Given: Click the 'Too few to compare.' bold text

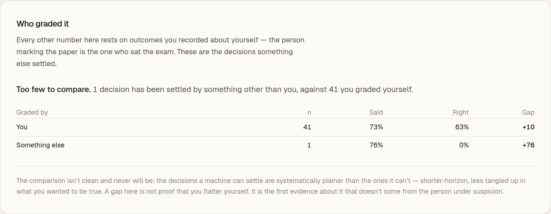Looking at the screenshot, I should pos(54,89).
